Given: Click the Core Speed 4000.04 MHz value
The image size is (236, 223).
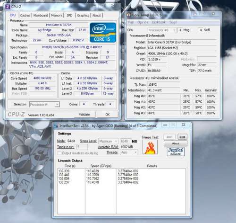Looking at the screenshot, I should 42,78.
